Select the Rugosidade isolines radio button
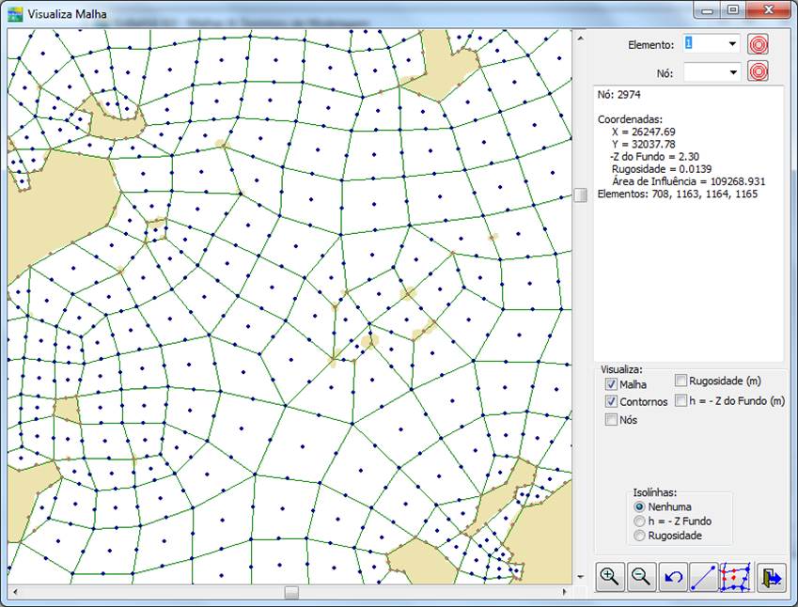This screenshot has height=607, width=798. point(640,536)
